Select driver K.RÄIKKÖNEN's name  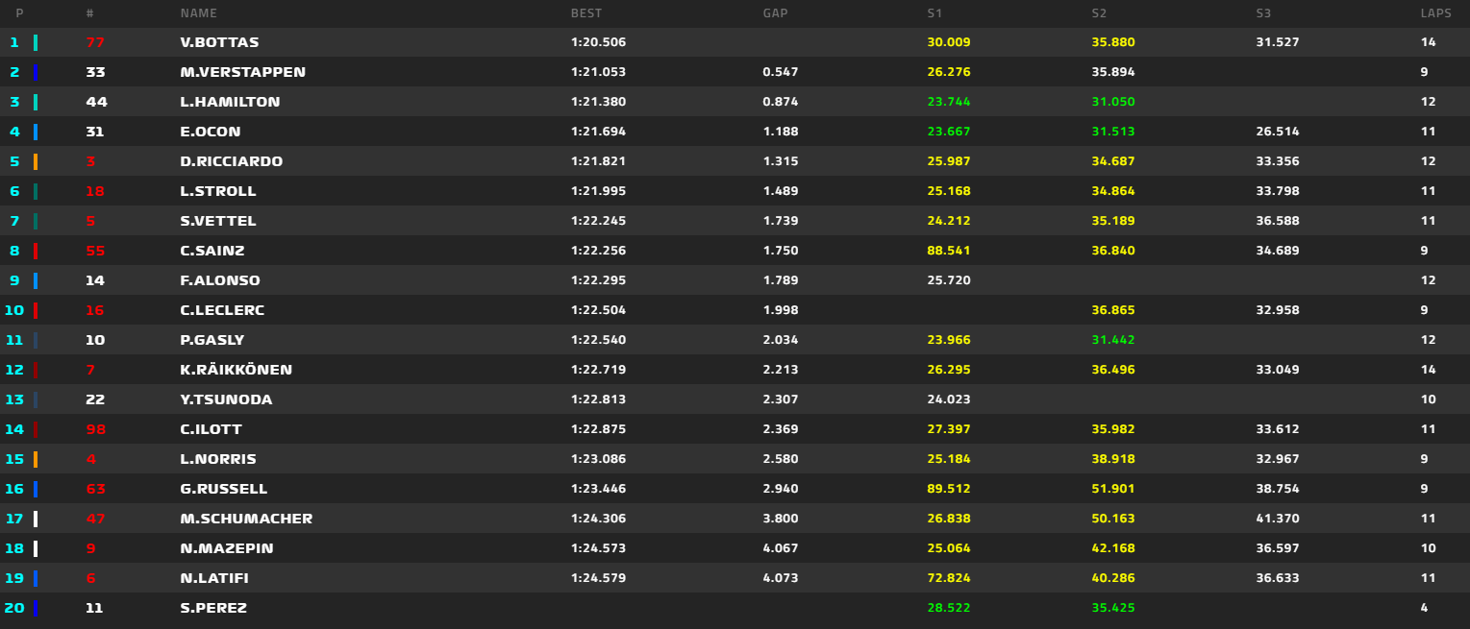coord(236,370)
